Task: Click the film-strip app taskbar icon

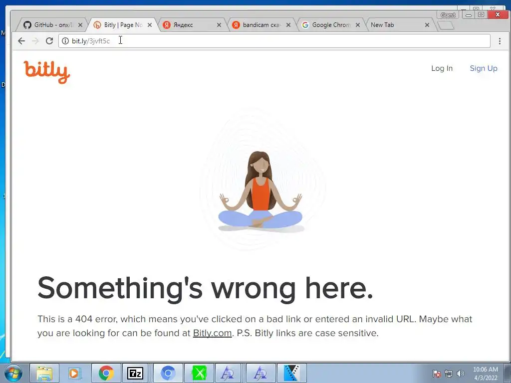Action: (x=291, y=373)
